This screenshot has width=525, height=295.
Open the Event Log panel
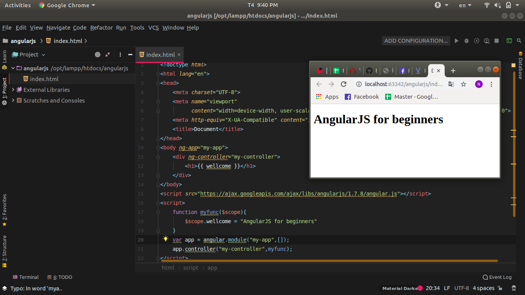[x=497, y=277]
